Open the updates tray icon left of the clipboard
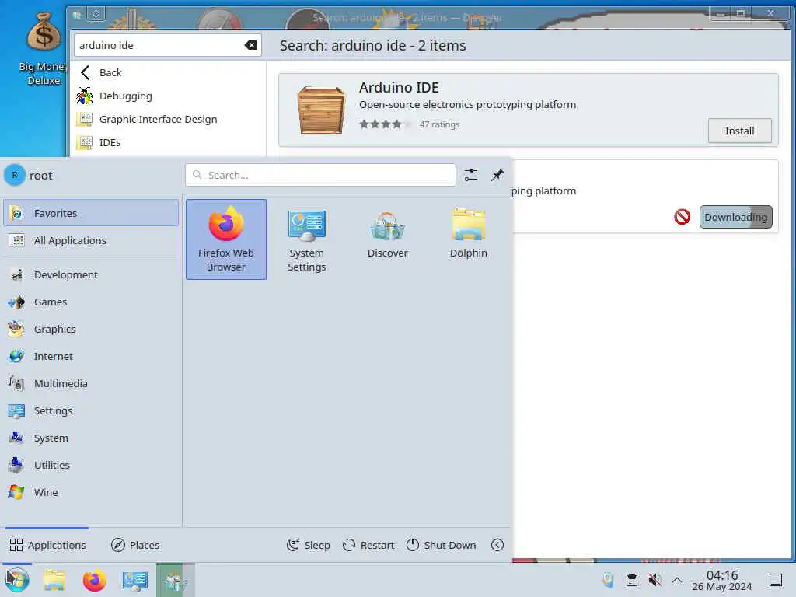The height and width of the screenshot is (597, 796). click(608, 580)
